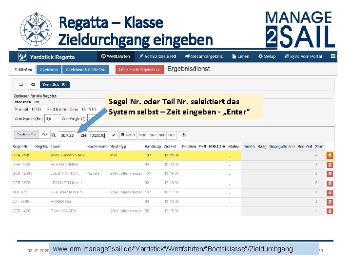Viewport: 351px width, 263px height.
Task: Click the Yardstick Regatta sail logo icon
Action: tap(22, 56)
